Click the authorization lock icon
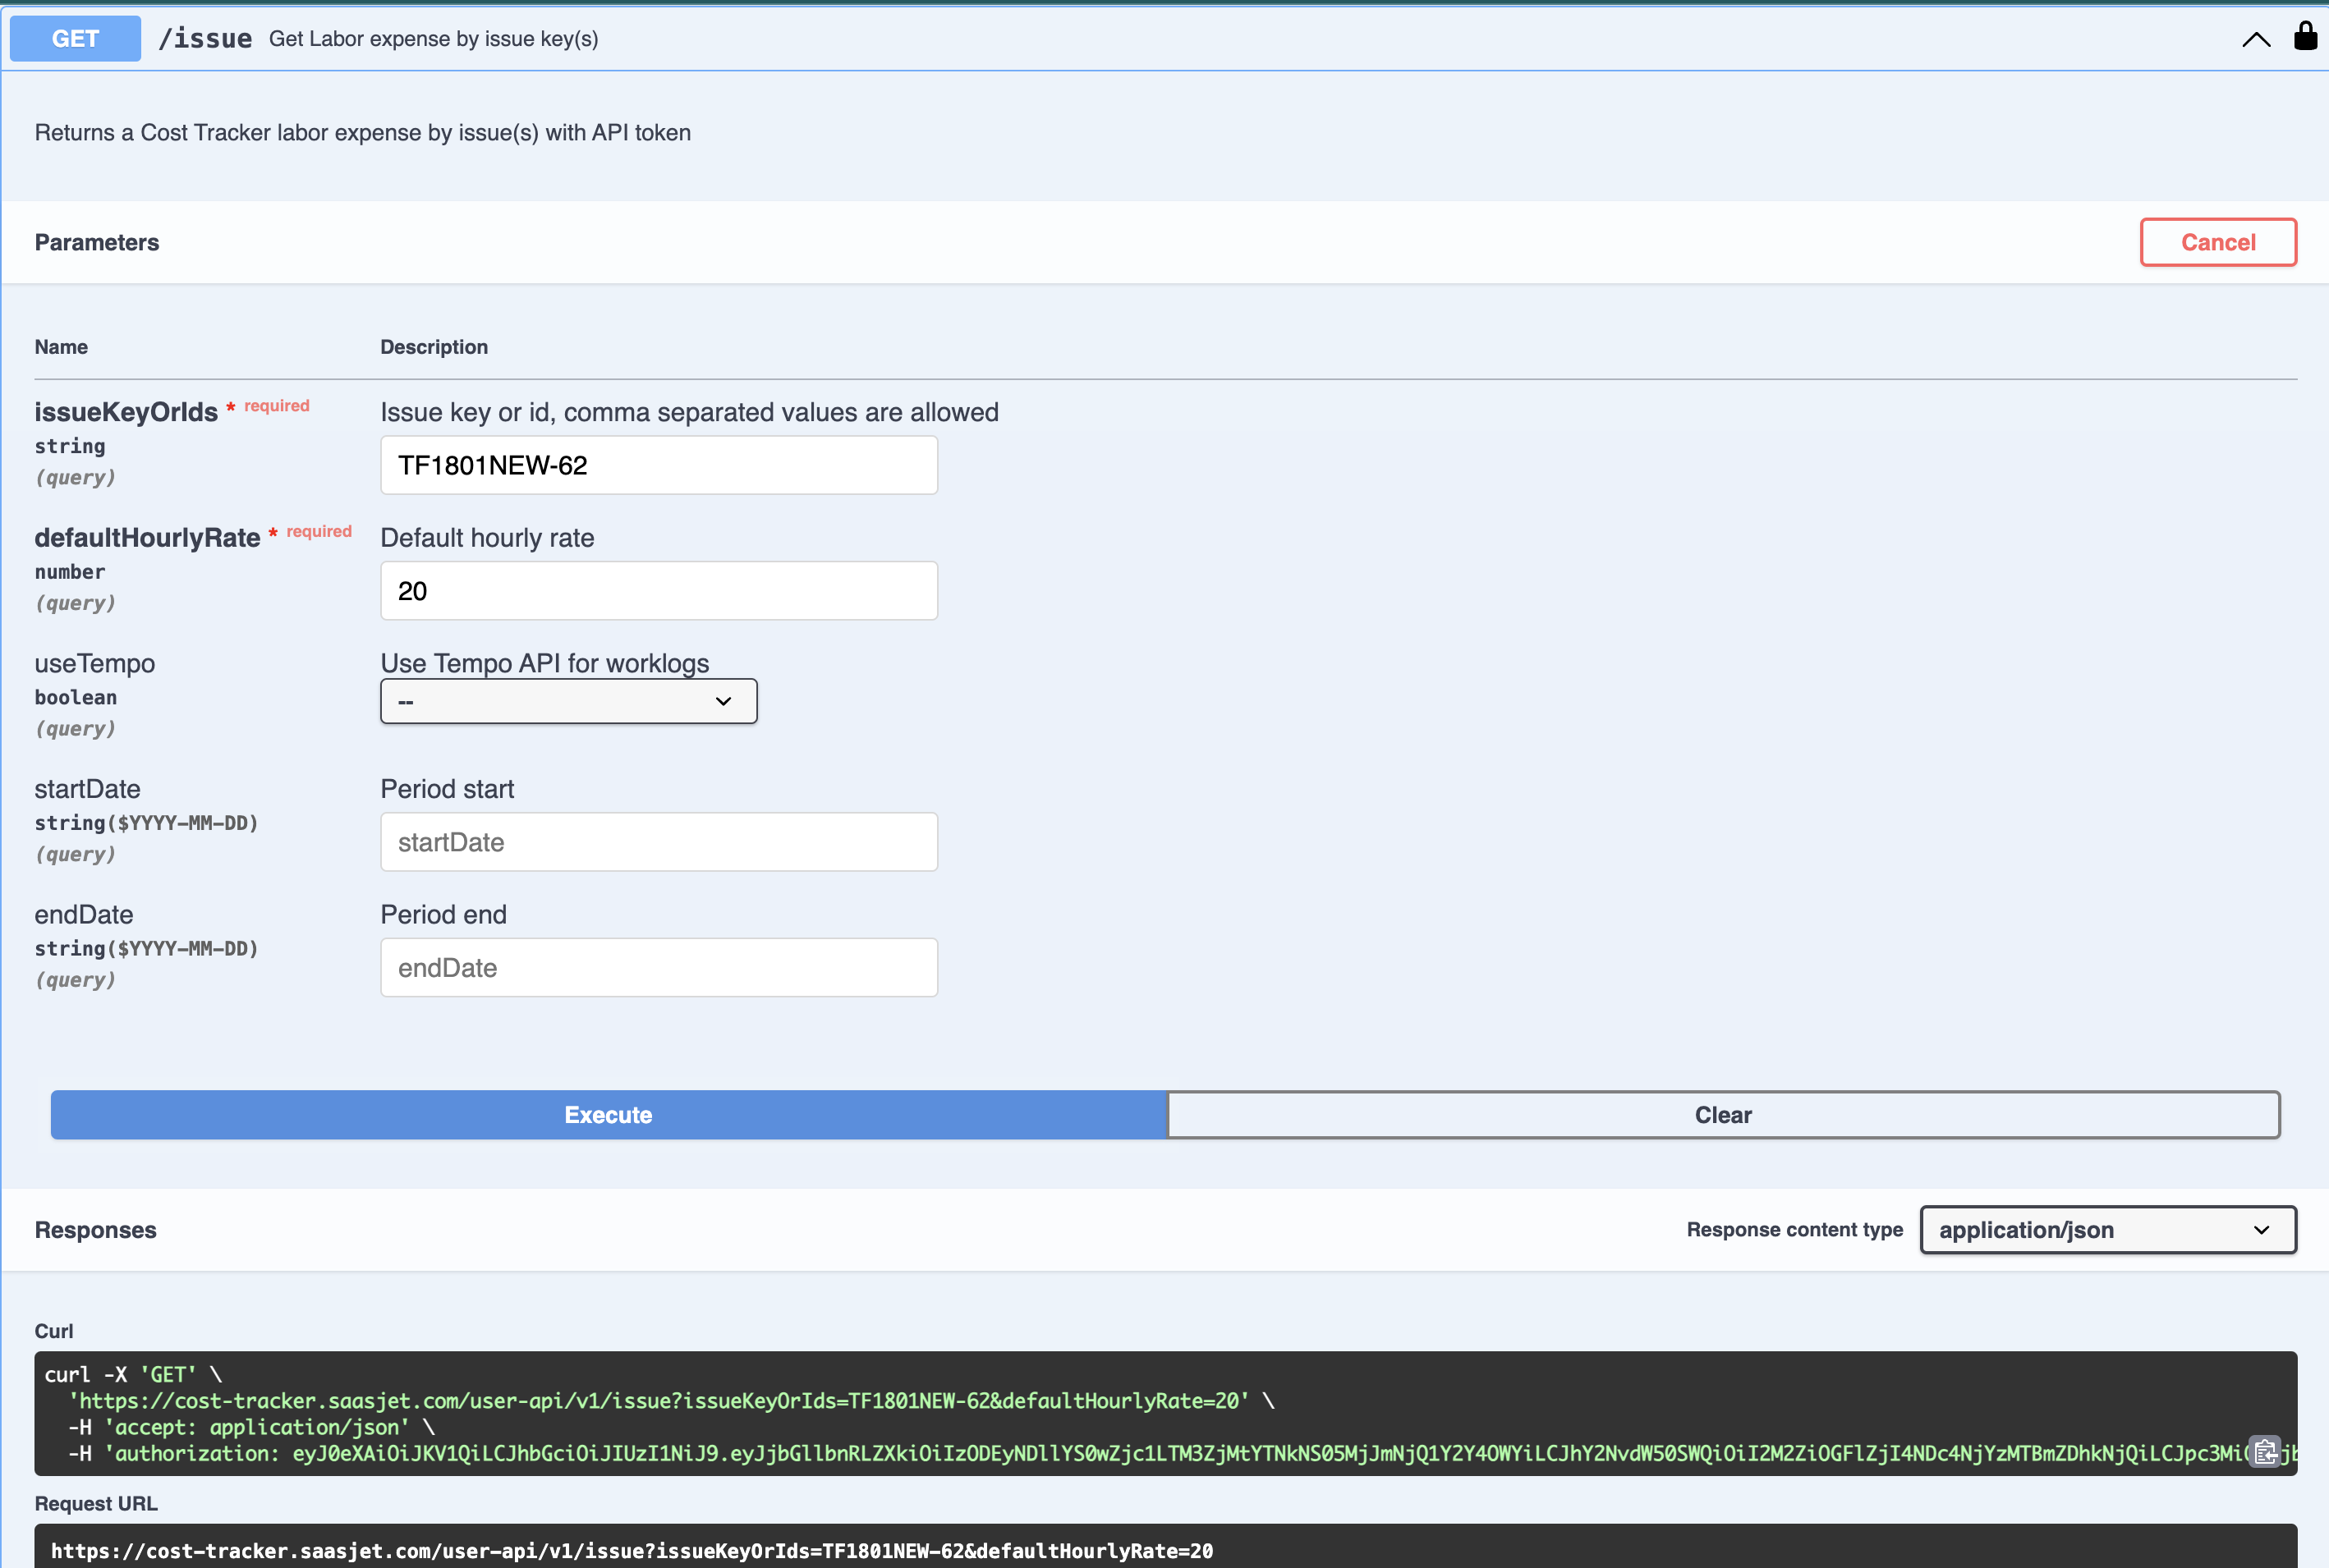2329x1568 pixels. (2305, 37)
